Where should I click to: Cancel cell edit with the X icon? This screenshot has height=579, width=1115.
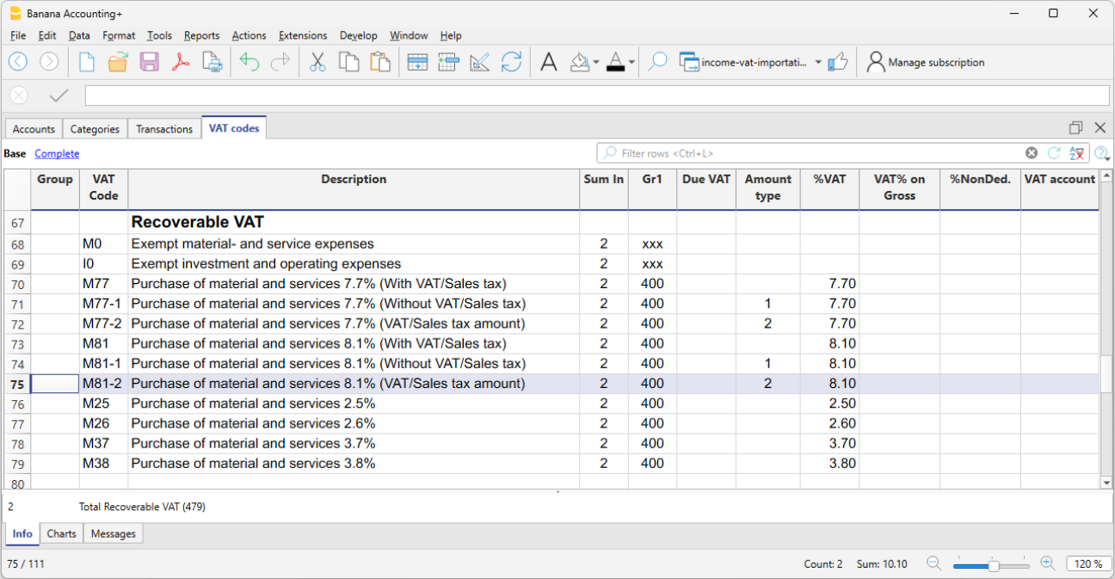tap(18, 95)
